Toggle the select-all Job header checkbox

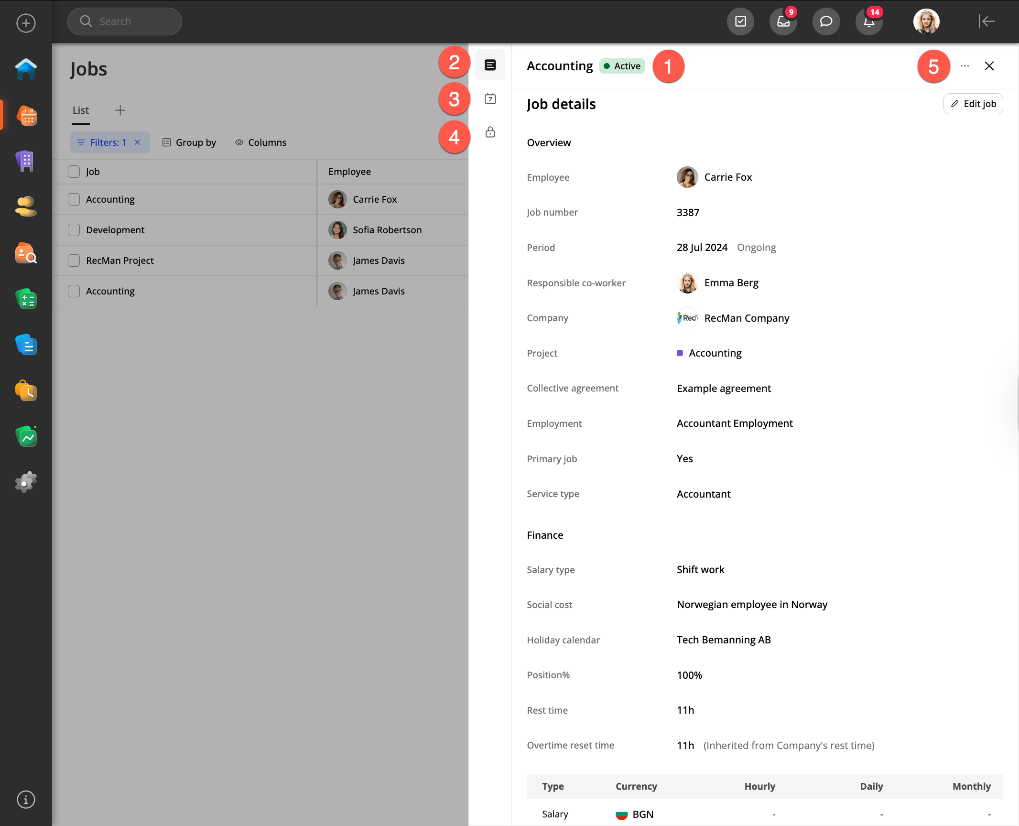tap(74, 172)
